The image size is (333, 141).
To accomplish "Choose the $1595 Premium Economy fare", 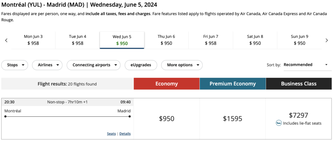I will coord(233,119).
